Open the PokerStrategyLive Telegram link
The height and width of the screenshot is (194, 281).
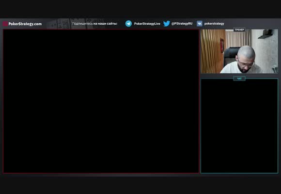[147, 24]
